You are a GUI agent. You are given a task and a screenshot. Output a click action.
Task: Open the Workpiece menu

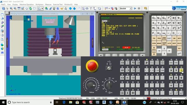coord(39,4)
